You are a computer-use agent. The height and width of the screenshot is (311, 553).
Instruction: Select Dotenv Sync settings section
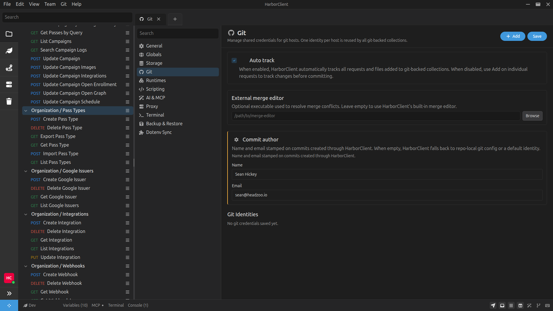(178, 132)
